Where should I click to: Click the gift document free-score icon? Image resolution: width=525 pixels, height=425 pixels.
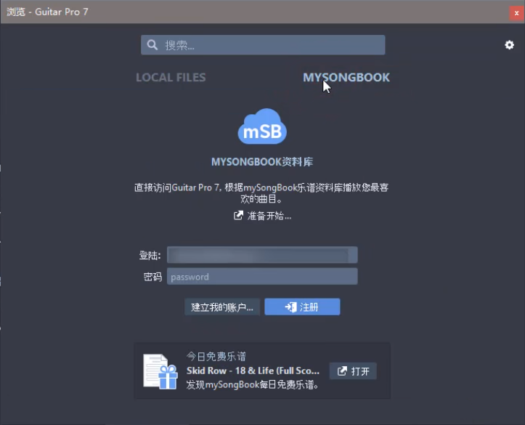160,371
